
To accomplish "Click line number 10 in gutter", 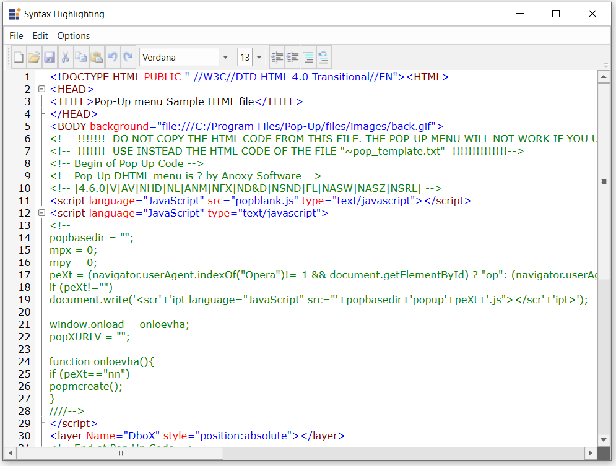I will (24, 188).
